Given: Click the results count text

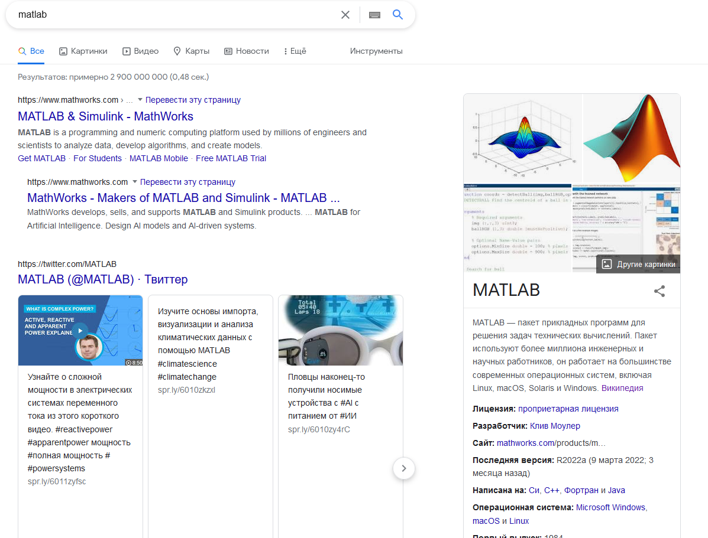Looking at the screenshot, I should (x=114, y=77).
